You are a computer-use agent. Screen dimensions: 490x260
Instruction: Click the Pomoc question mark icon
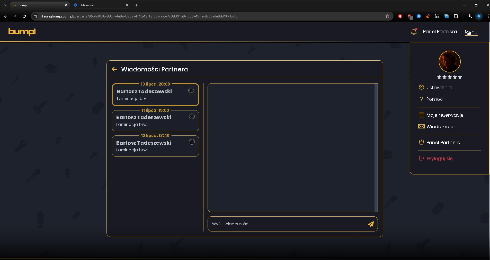(421, 99)
